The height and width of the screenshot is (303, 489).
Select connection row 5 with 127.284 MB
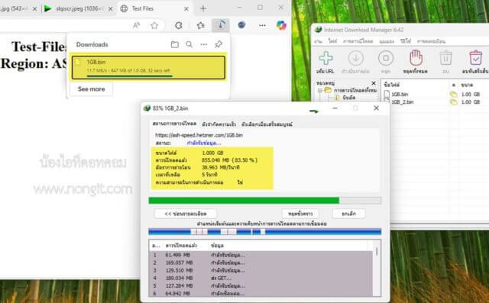261,285
